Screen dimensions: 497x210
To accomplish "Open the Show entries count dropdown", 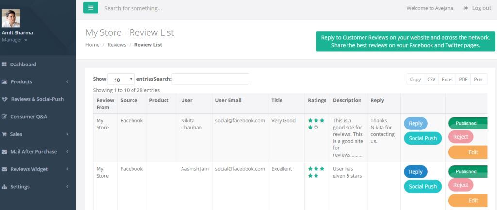I will click(x=121, y=80).
